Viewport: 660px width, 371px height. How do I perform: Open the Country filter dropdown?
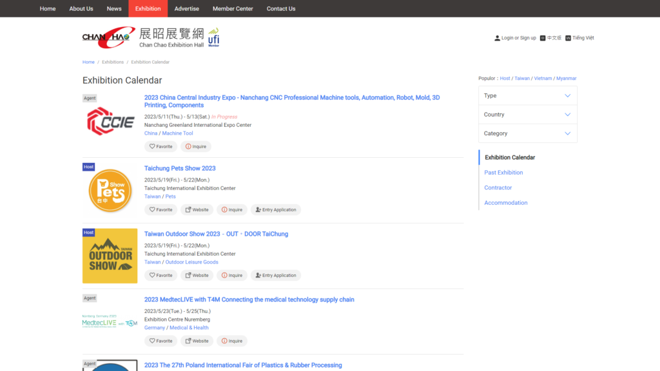coord(527,114)
